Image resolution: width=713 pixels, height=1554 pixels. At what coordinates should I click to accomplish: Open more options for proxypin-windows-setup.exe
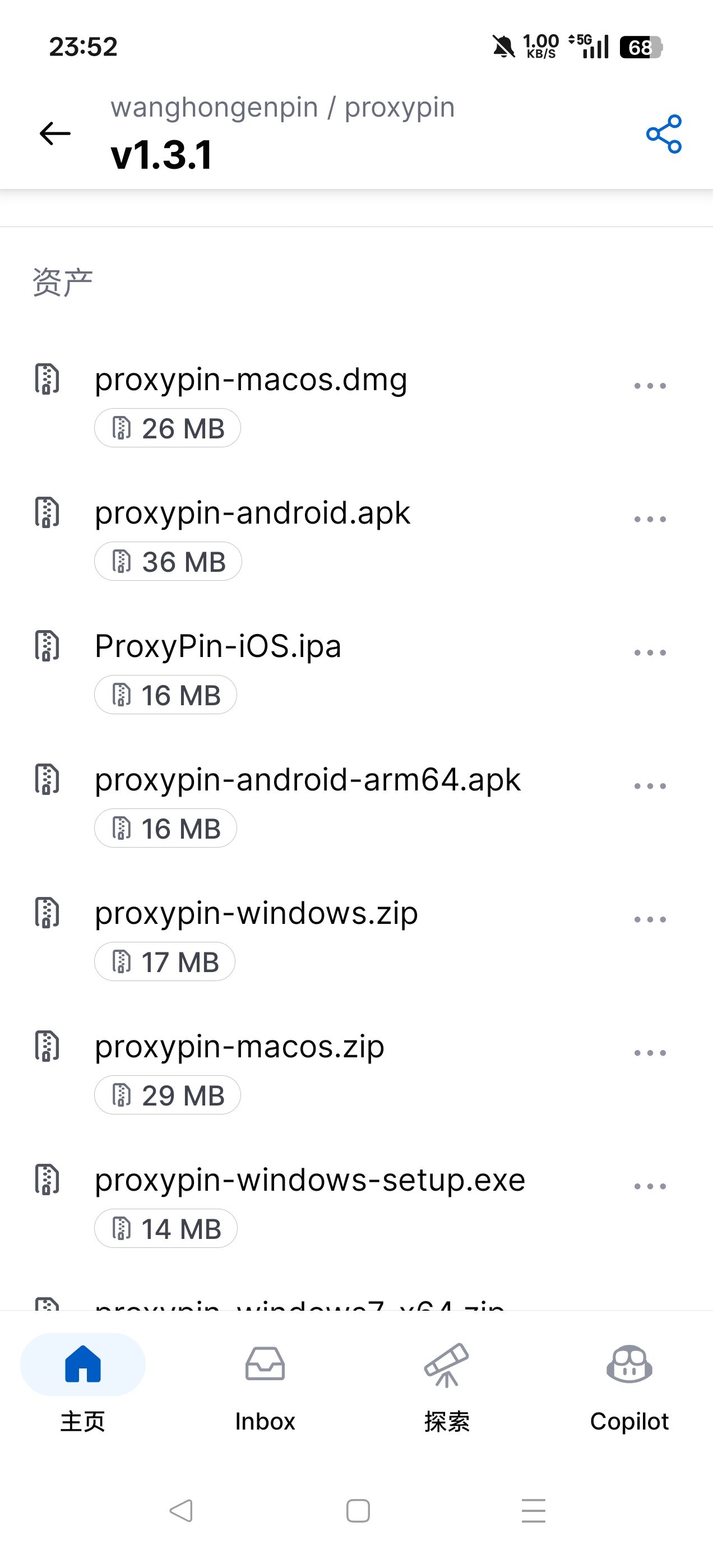(650, 1186)
